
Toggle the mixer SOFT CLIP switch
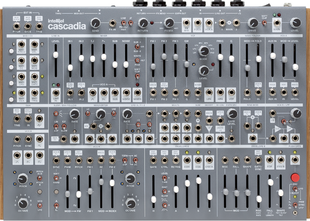pos(137,76)
